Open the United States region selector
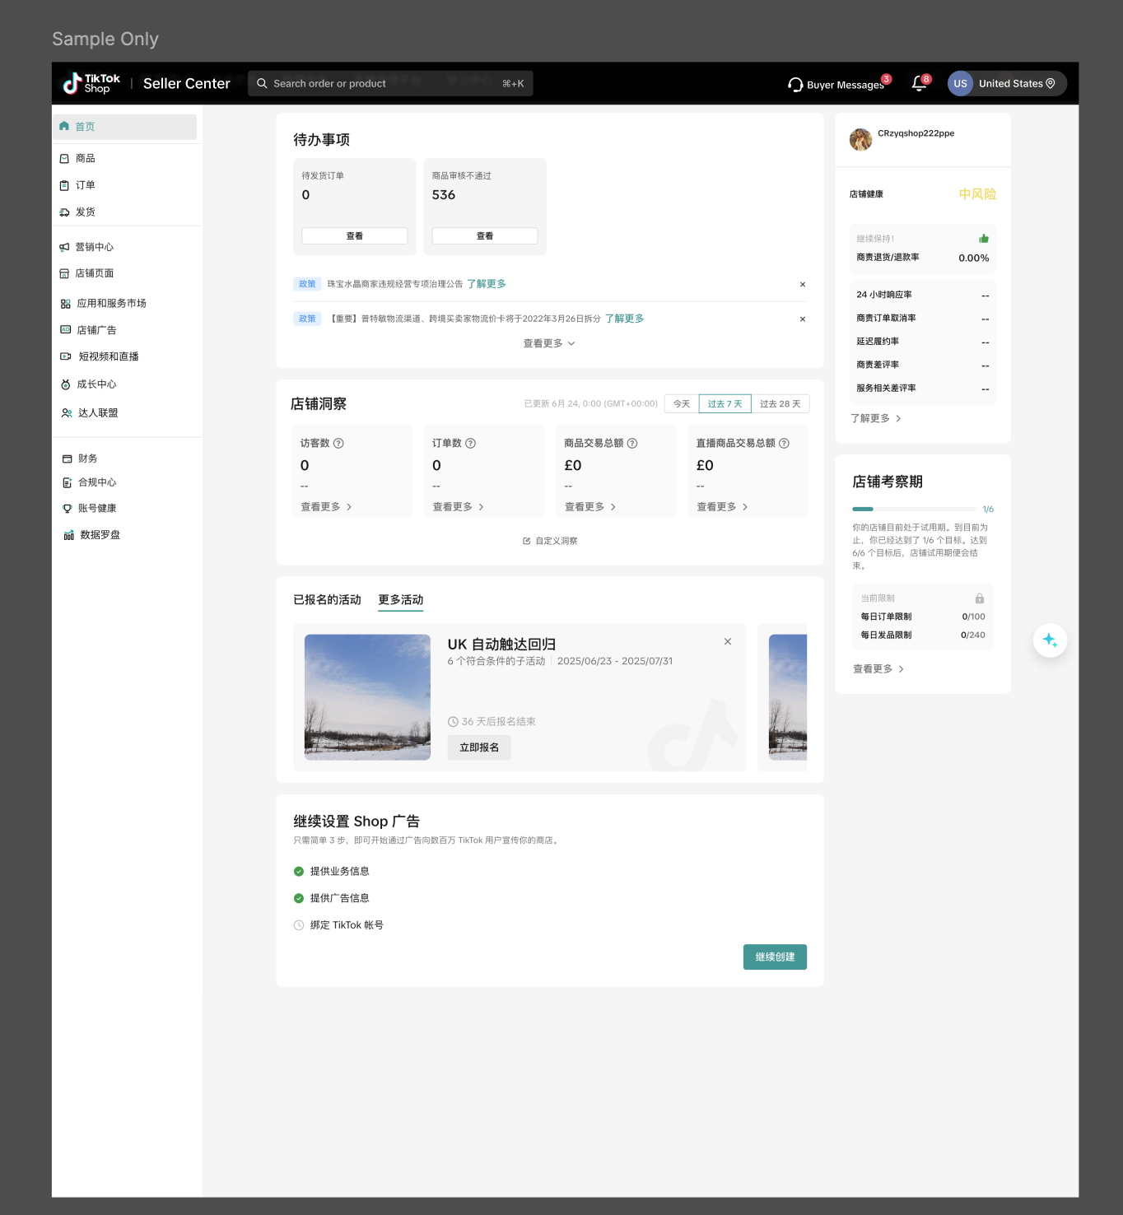This screenshot has width=1123, height=1215. coord(1007,84)
